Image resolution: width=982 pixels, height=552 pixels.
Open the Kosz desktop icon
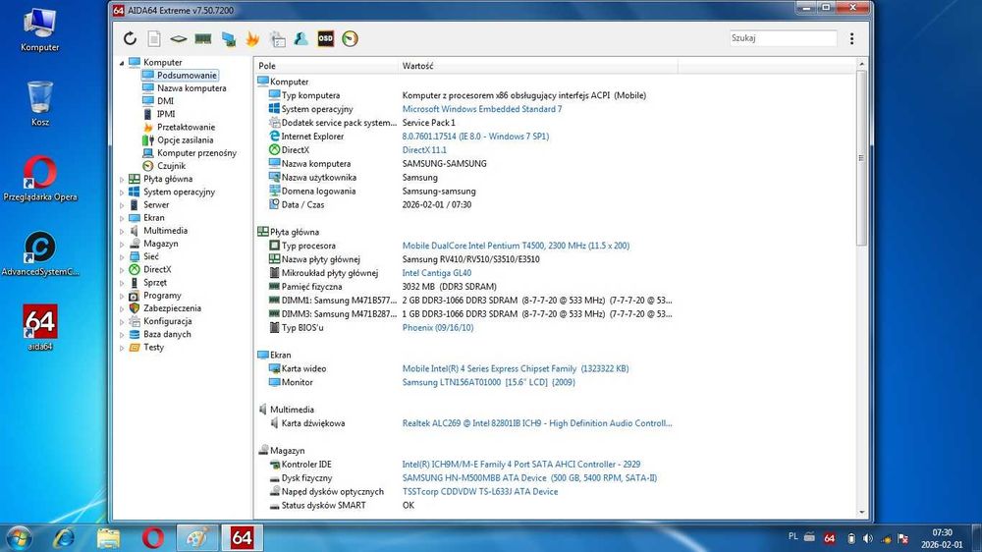coord(40,103)
